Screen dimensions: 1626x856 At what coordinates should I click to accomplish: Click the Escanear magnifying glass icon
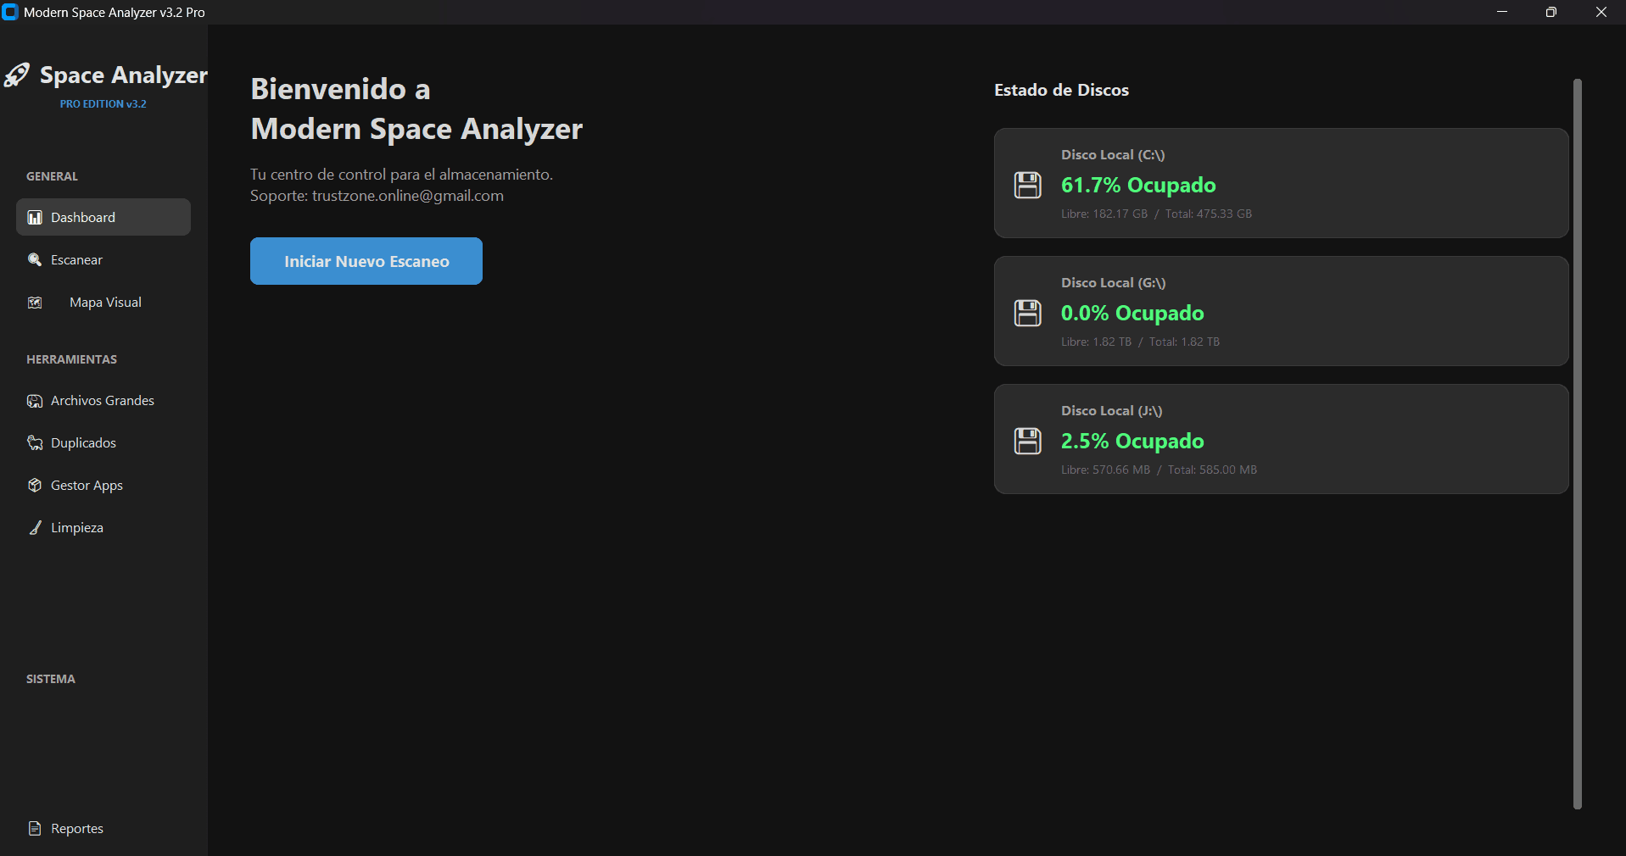34,259
